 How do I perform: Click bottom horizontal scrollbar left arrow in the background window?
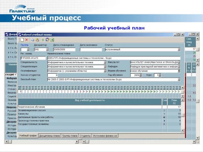tap(6, 142)
